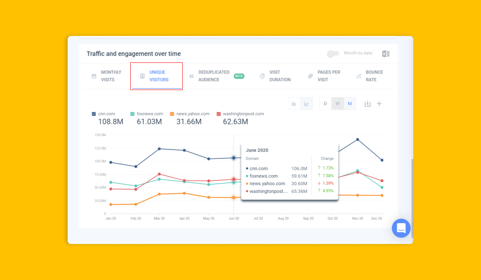Click the plus add icon
The image size is (481, 280).
(379, 104)
